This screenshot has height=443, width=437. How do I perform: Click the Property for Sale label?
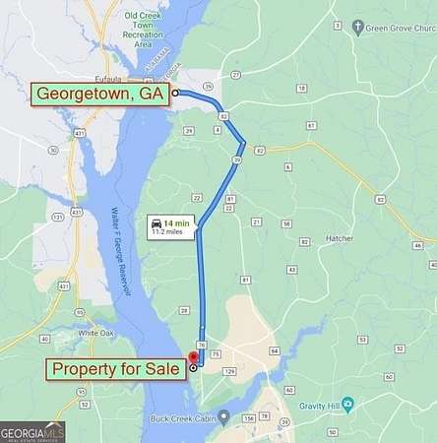[116, 369]
